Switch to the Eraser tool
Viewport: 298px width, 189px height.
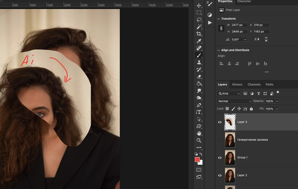pyautogui.click(x=199, y=76)
